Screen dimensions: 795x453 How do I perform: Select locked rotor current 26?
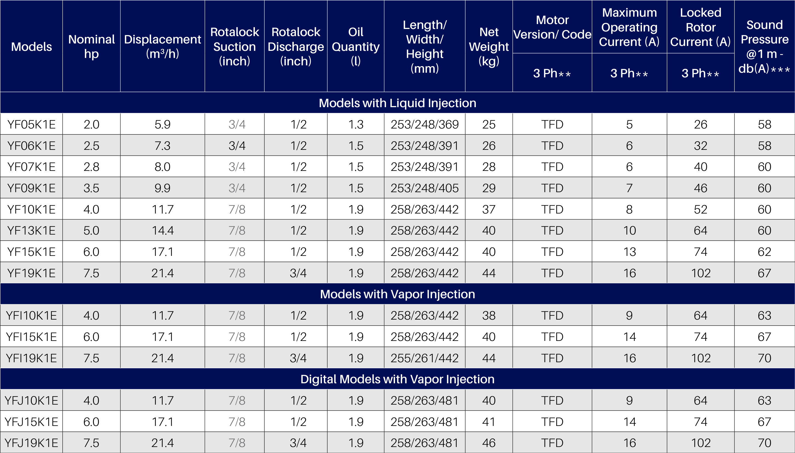click(x=700, y=124)
